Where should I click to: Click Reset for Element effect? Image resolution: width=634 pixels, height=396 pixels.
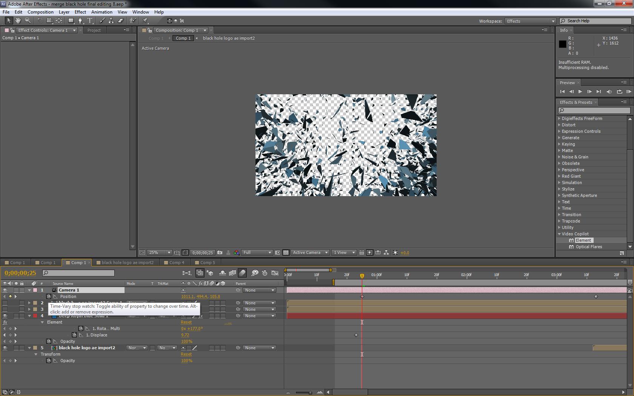(x=186, y=322)
